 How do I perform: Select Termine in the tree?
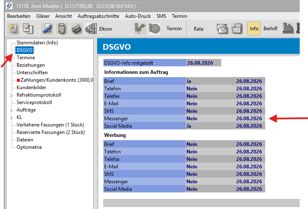pos(26,58)
